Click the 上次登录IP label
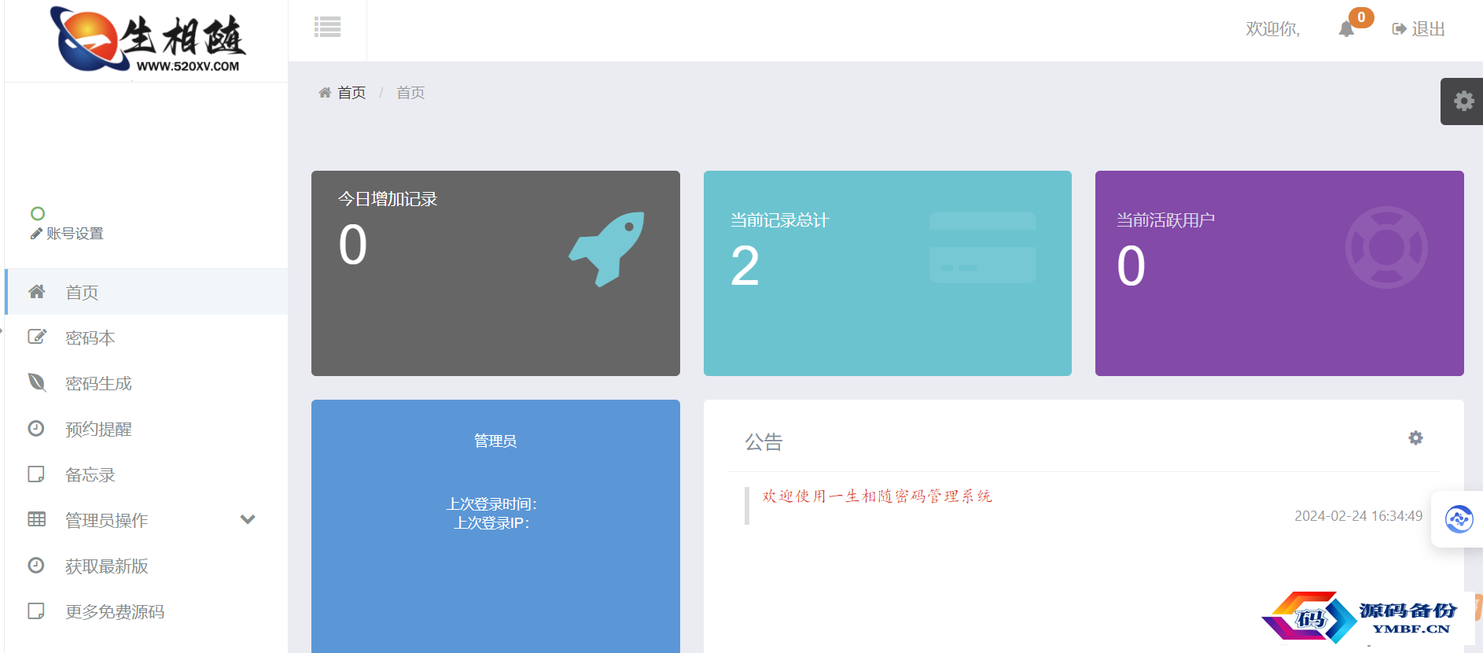Screen dimensions: 1483x653 point(491,523)
